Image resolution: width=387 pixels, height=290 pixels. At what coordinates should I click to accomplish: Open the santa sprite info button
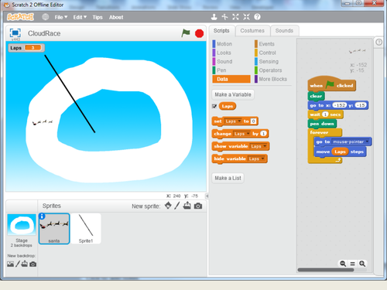(42, 217)
